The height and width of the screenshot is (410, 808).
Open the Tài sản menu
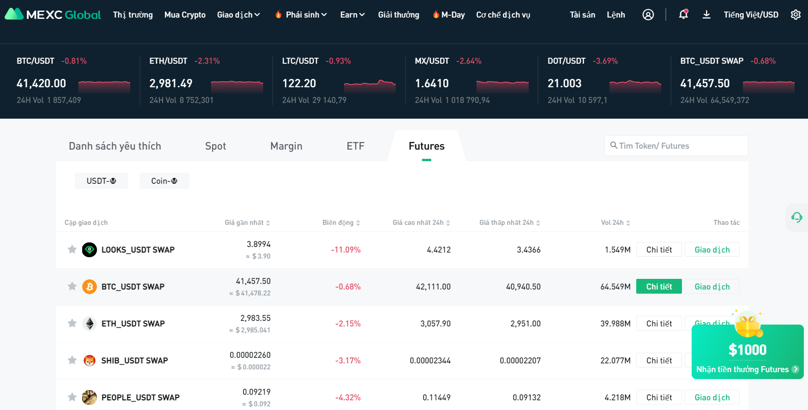tap(582, 15)
